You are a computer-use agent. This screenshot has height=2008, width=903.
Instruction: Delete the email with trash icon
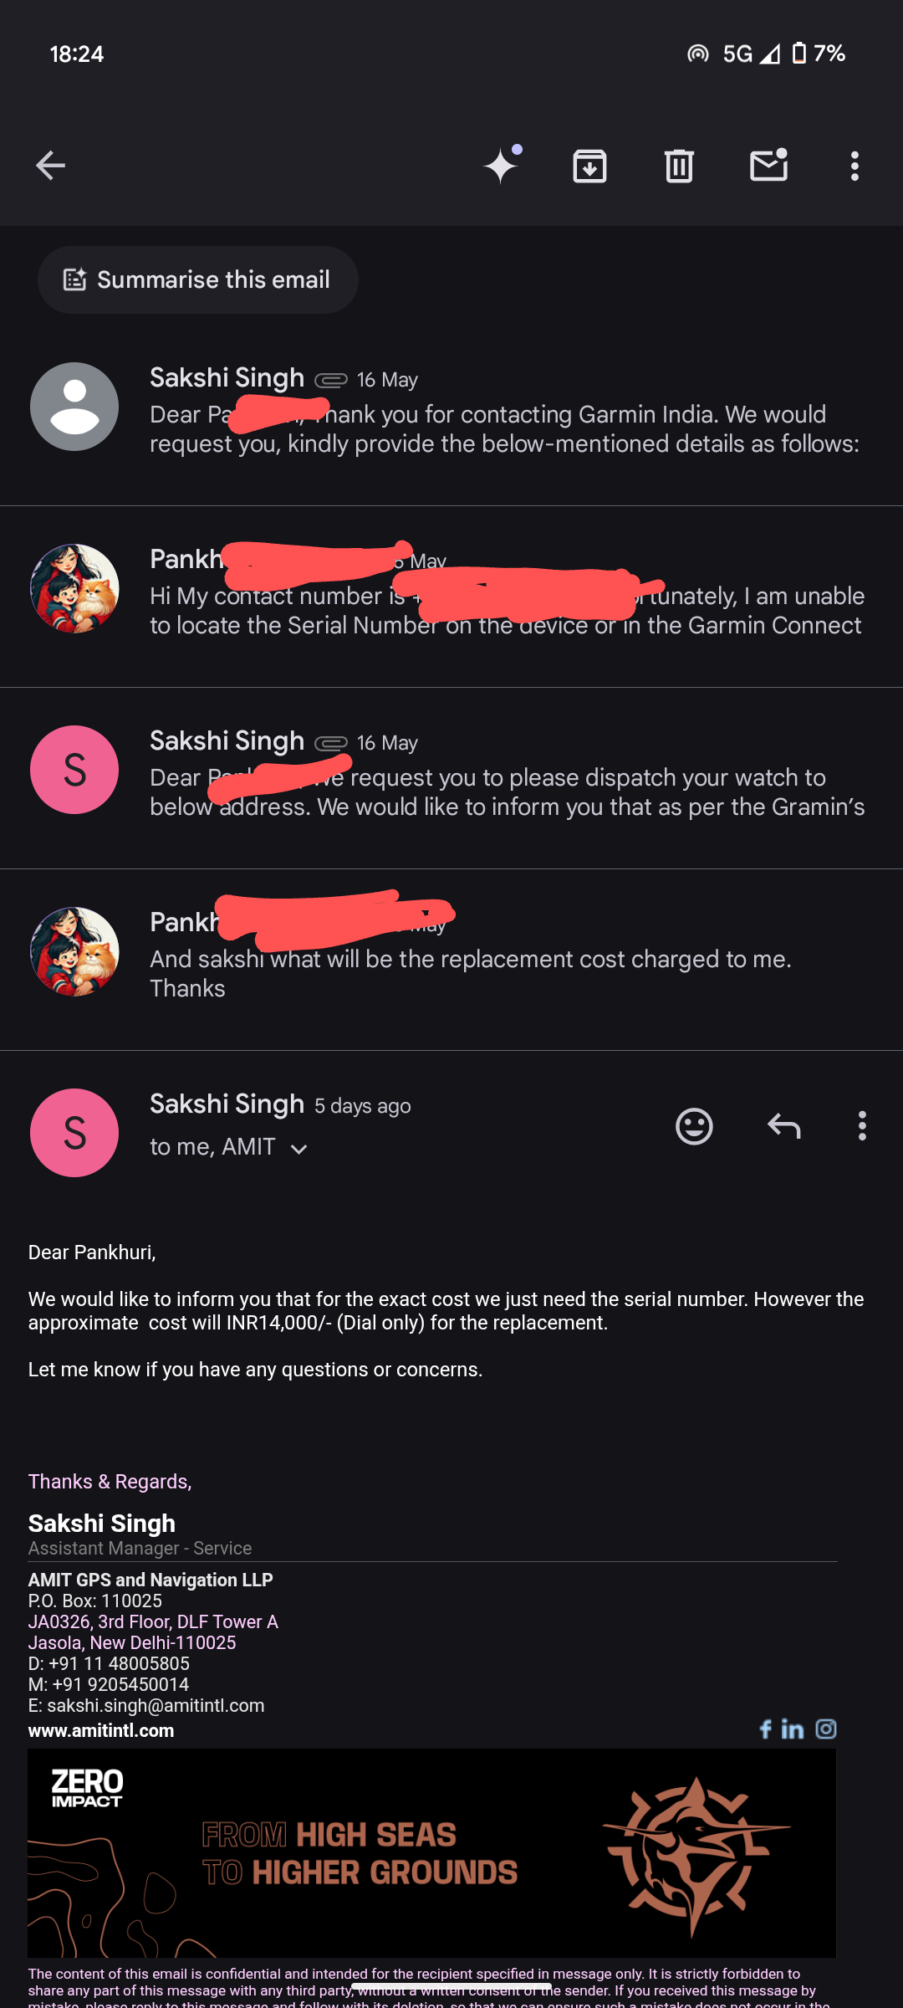pos(679,166)
